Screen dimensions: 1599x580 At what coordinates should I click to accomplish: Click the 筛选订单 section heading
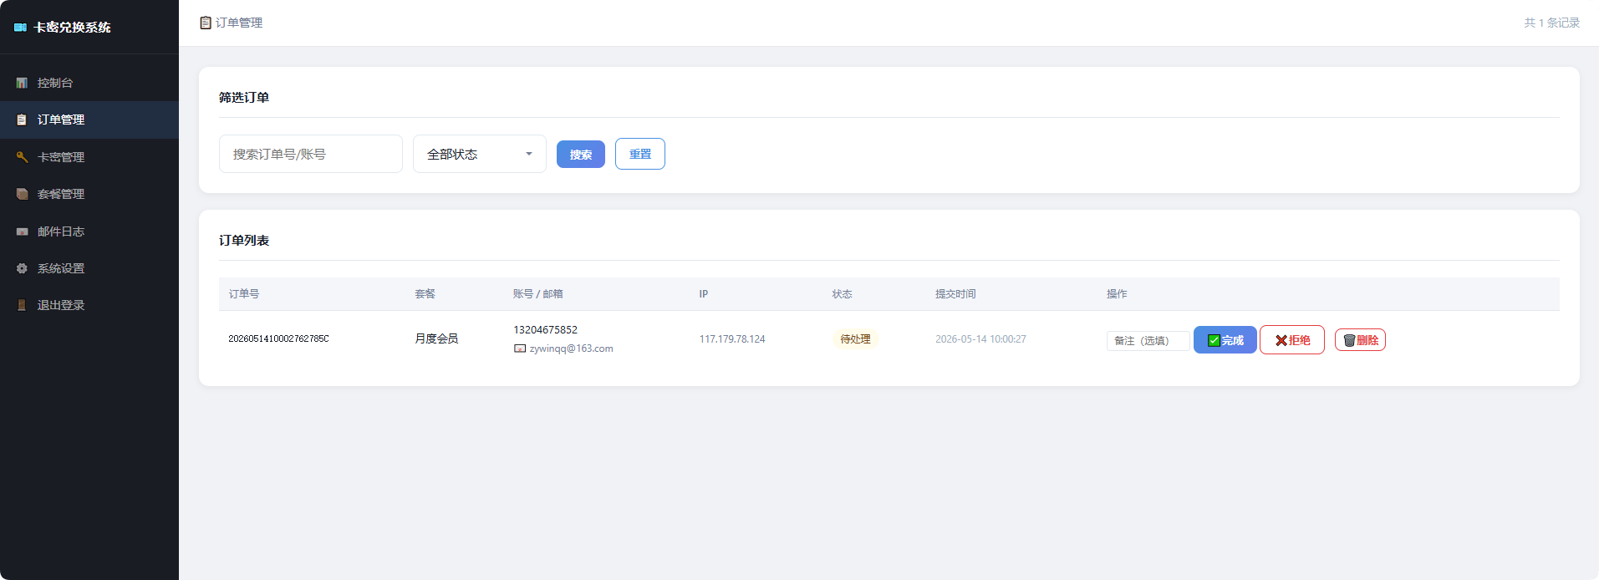[x=244, y=97]
